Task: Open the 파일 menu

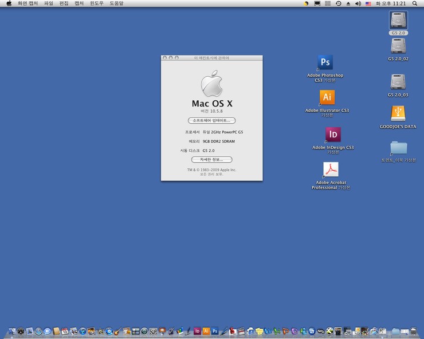Action: (x=49, y=3)
